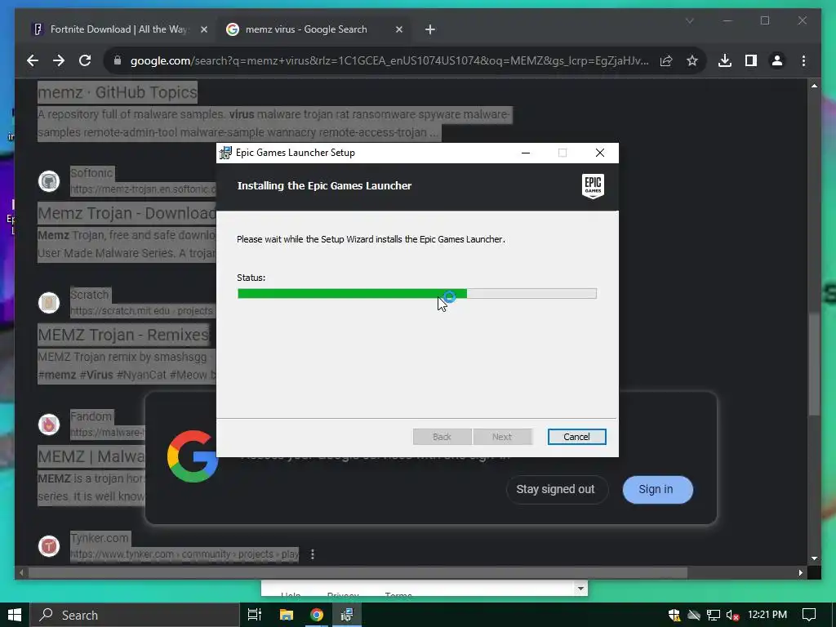836x627 pixels.
Task: Click the Fandom site favicon
Action: (x=48, y=425)
